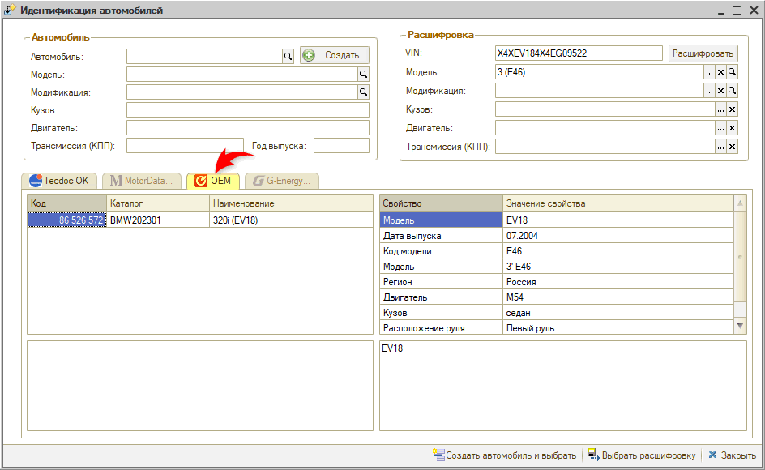This screenshot has width=765, height=470.
Task: Open selection list for decoded Кузов field
Action: click(720, 109)
